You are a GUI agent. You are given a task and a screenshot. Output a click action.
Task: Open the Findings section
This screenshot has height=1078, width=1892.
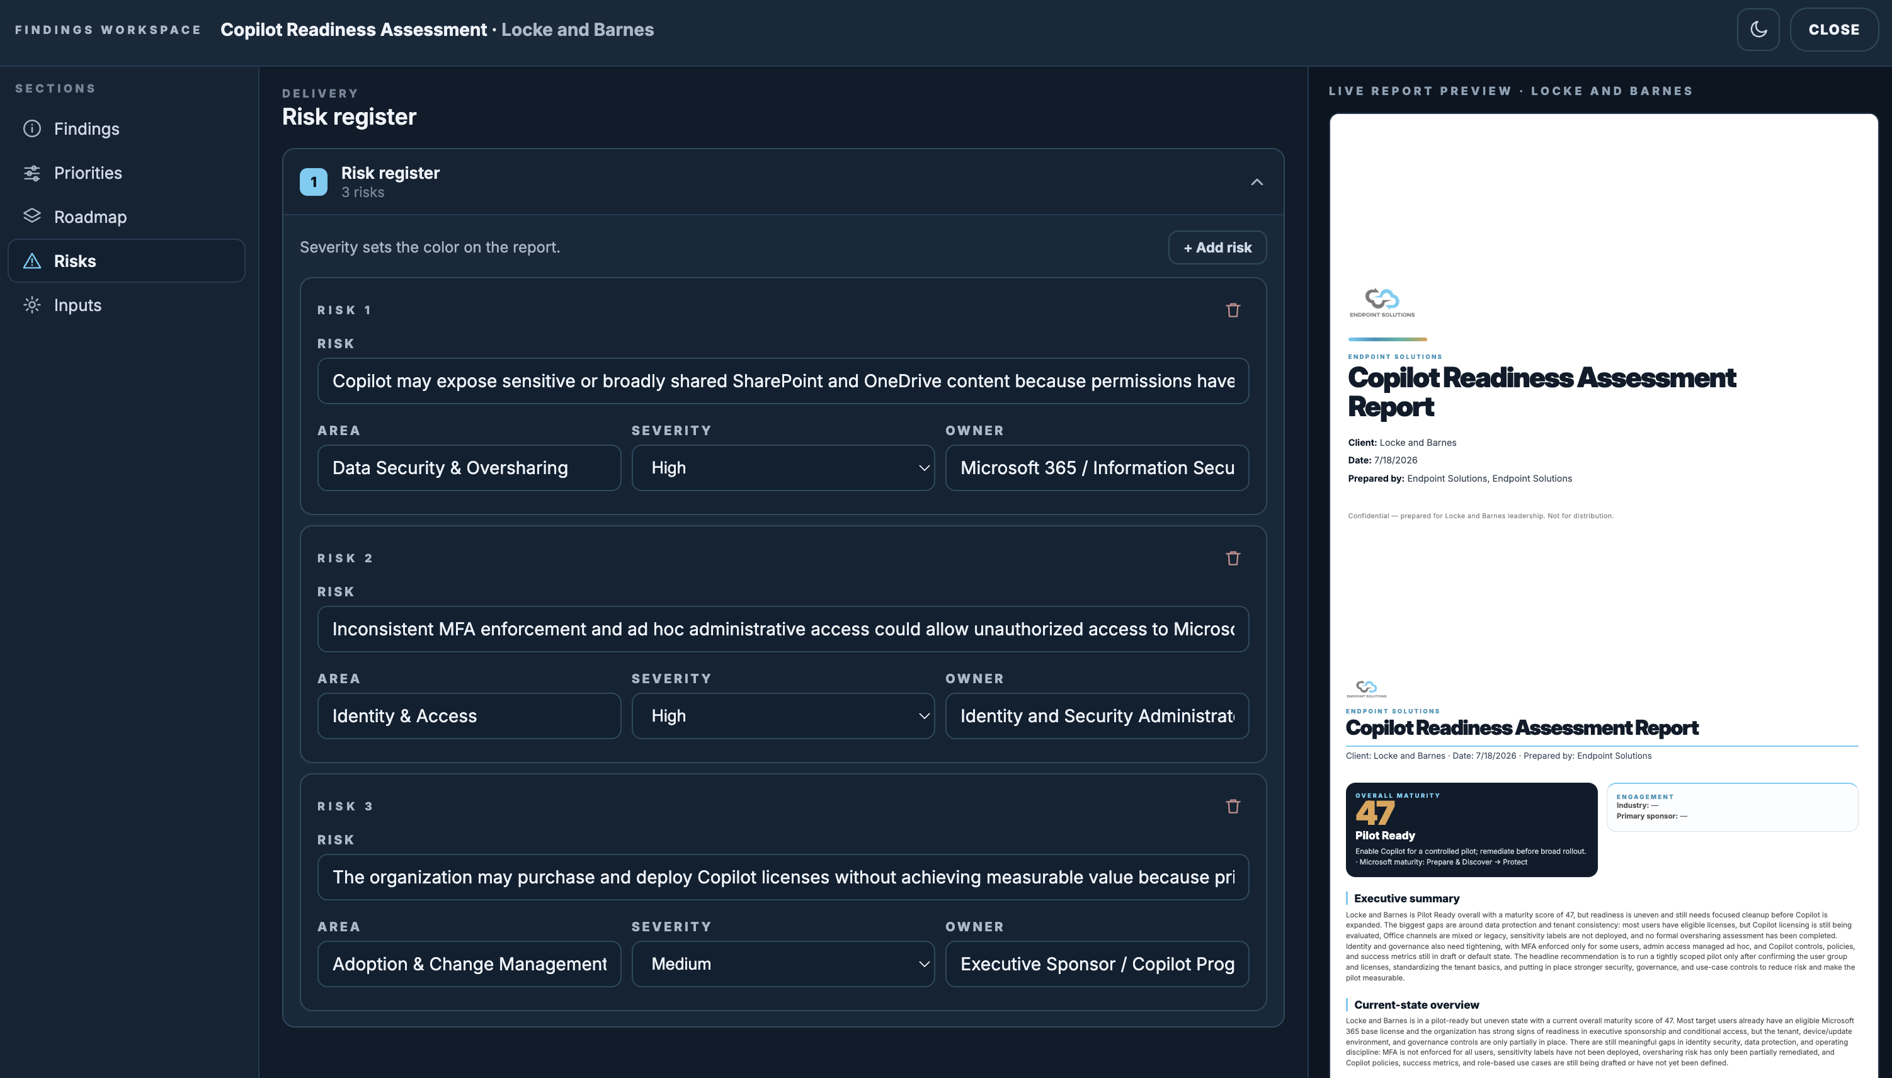pos(127,129)
